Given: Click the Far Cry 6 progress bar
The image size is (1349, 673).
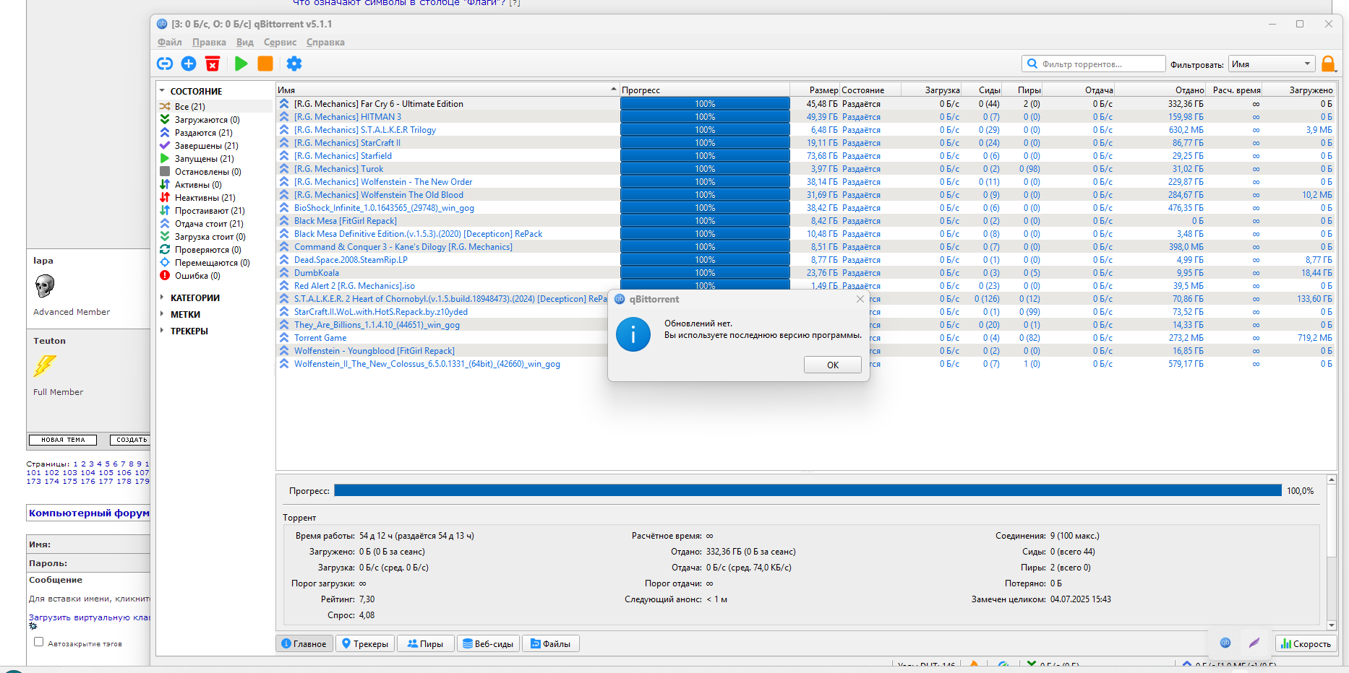Looking at the screenshot, I should pos(705,104).
